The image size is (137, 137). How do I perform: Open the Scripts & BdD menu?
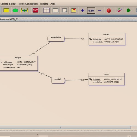(x=8, y=4)
